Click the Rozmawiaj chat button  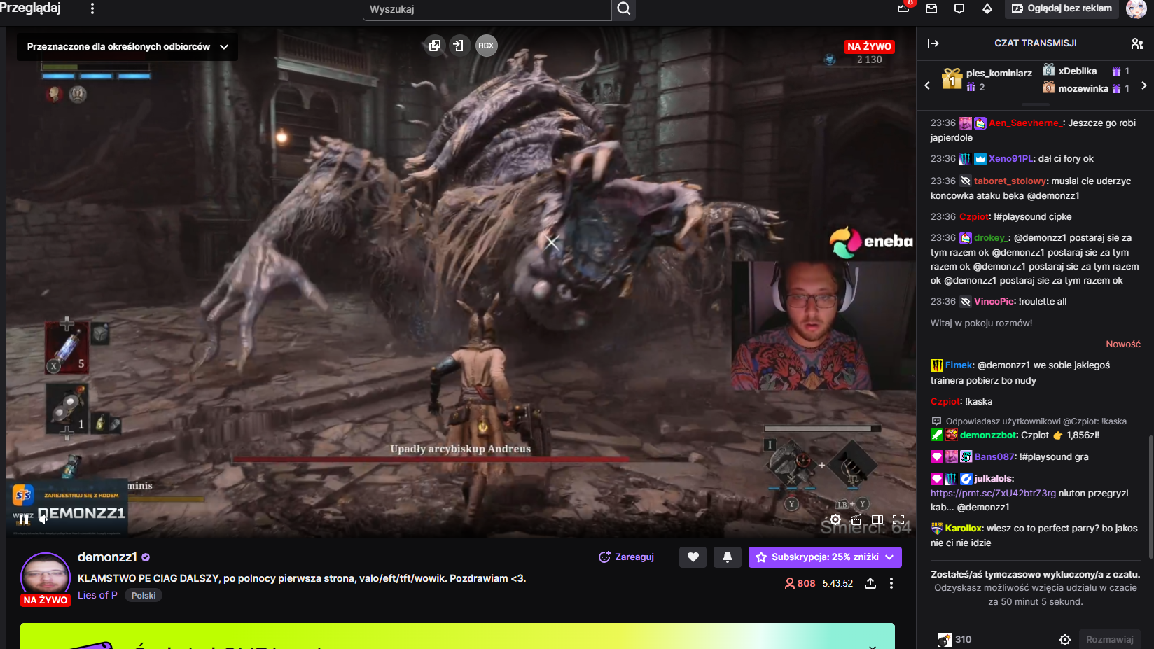(x=1110, y=639)
